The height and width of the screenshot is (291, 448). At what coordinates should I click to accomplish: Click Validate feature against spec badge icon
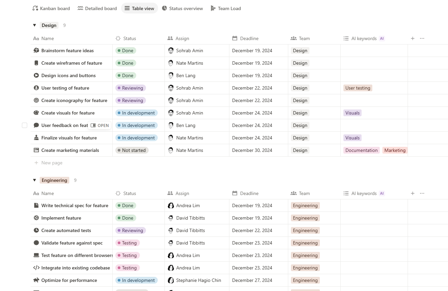tap(36, 243)
